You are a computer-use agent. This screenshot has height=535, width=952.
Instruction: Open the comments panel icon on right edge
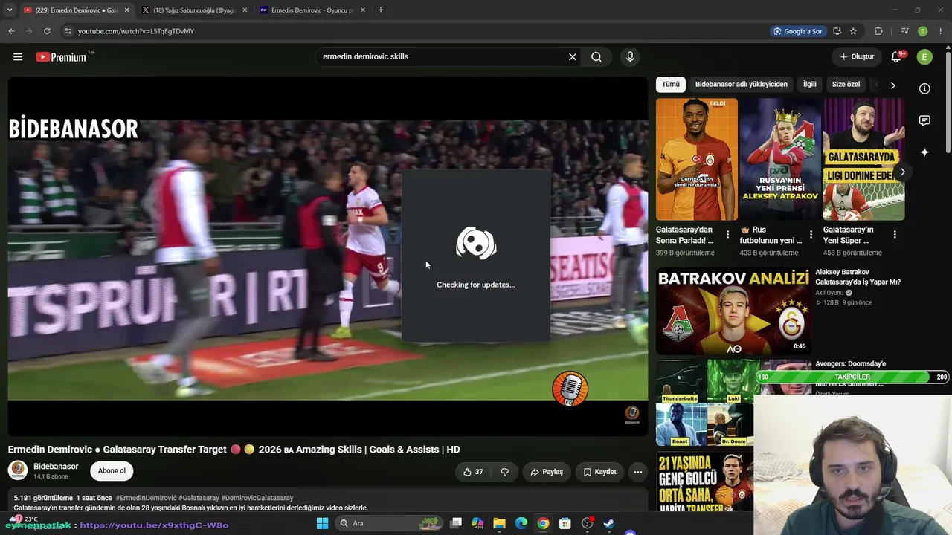tap(924, 120)
